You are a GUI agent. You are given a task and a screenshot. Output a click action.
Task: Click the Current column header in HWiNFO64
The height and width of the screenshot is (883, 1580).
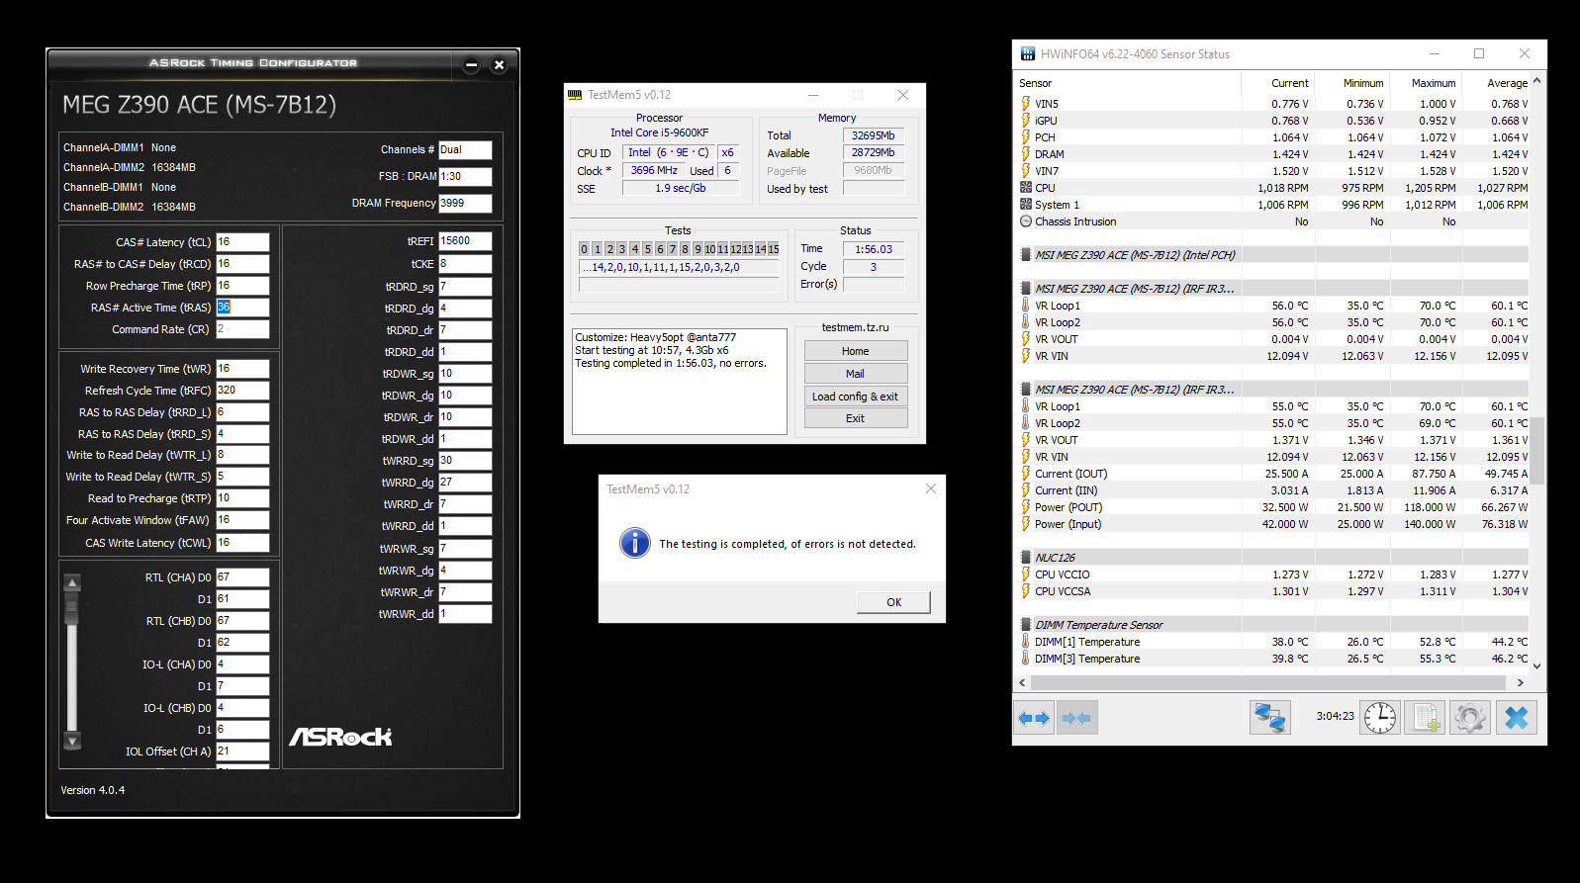1278,83
